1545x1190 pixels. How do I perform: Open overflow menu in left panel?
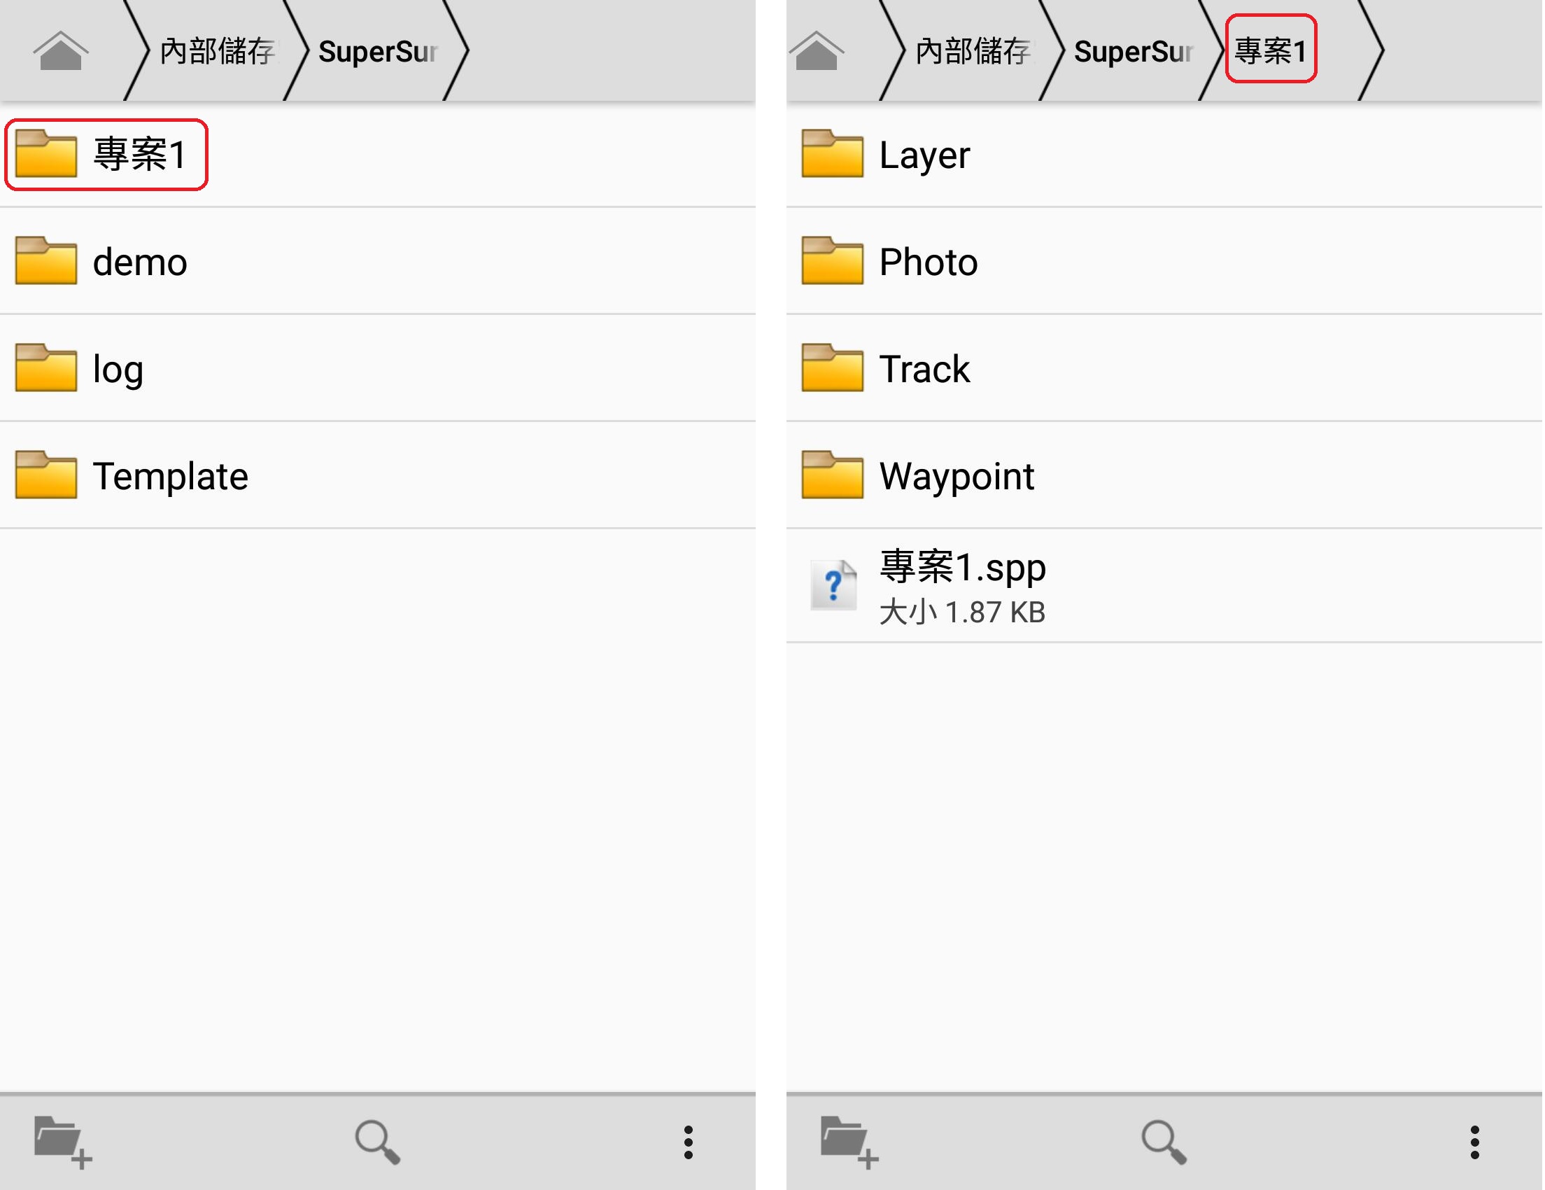689,1143
